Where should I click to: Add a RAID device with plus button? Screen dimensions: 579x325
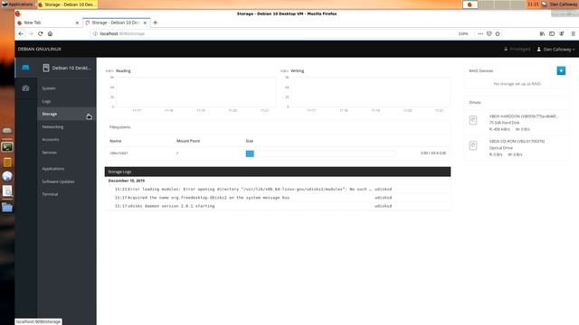[x=561, y=70]
